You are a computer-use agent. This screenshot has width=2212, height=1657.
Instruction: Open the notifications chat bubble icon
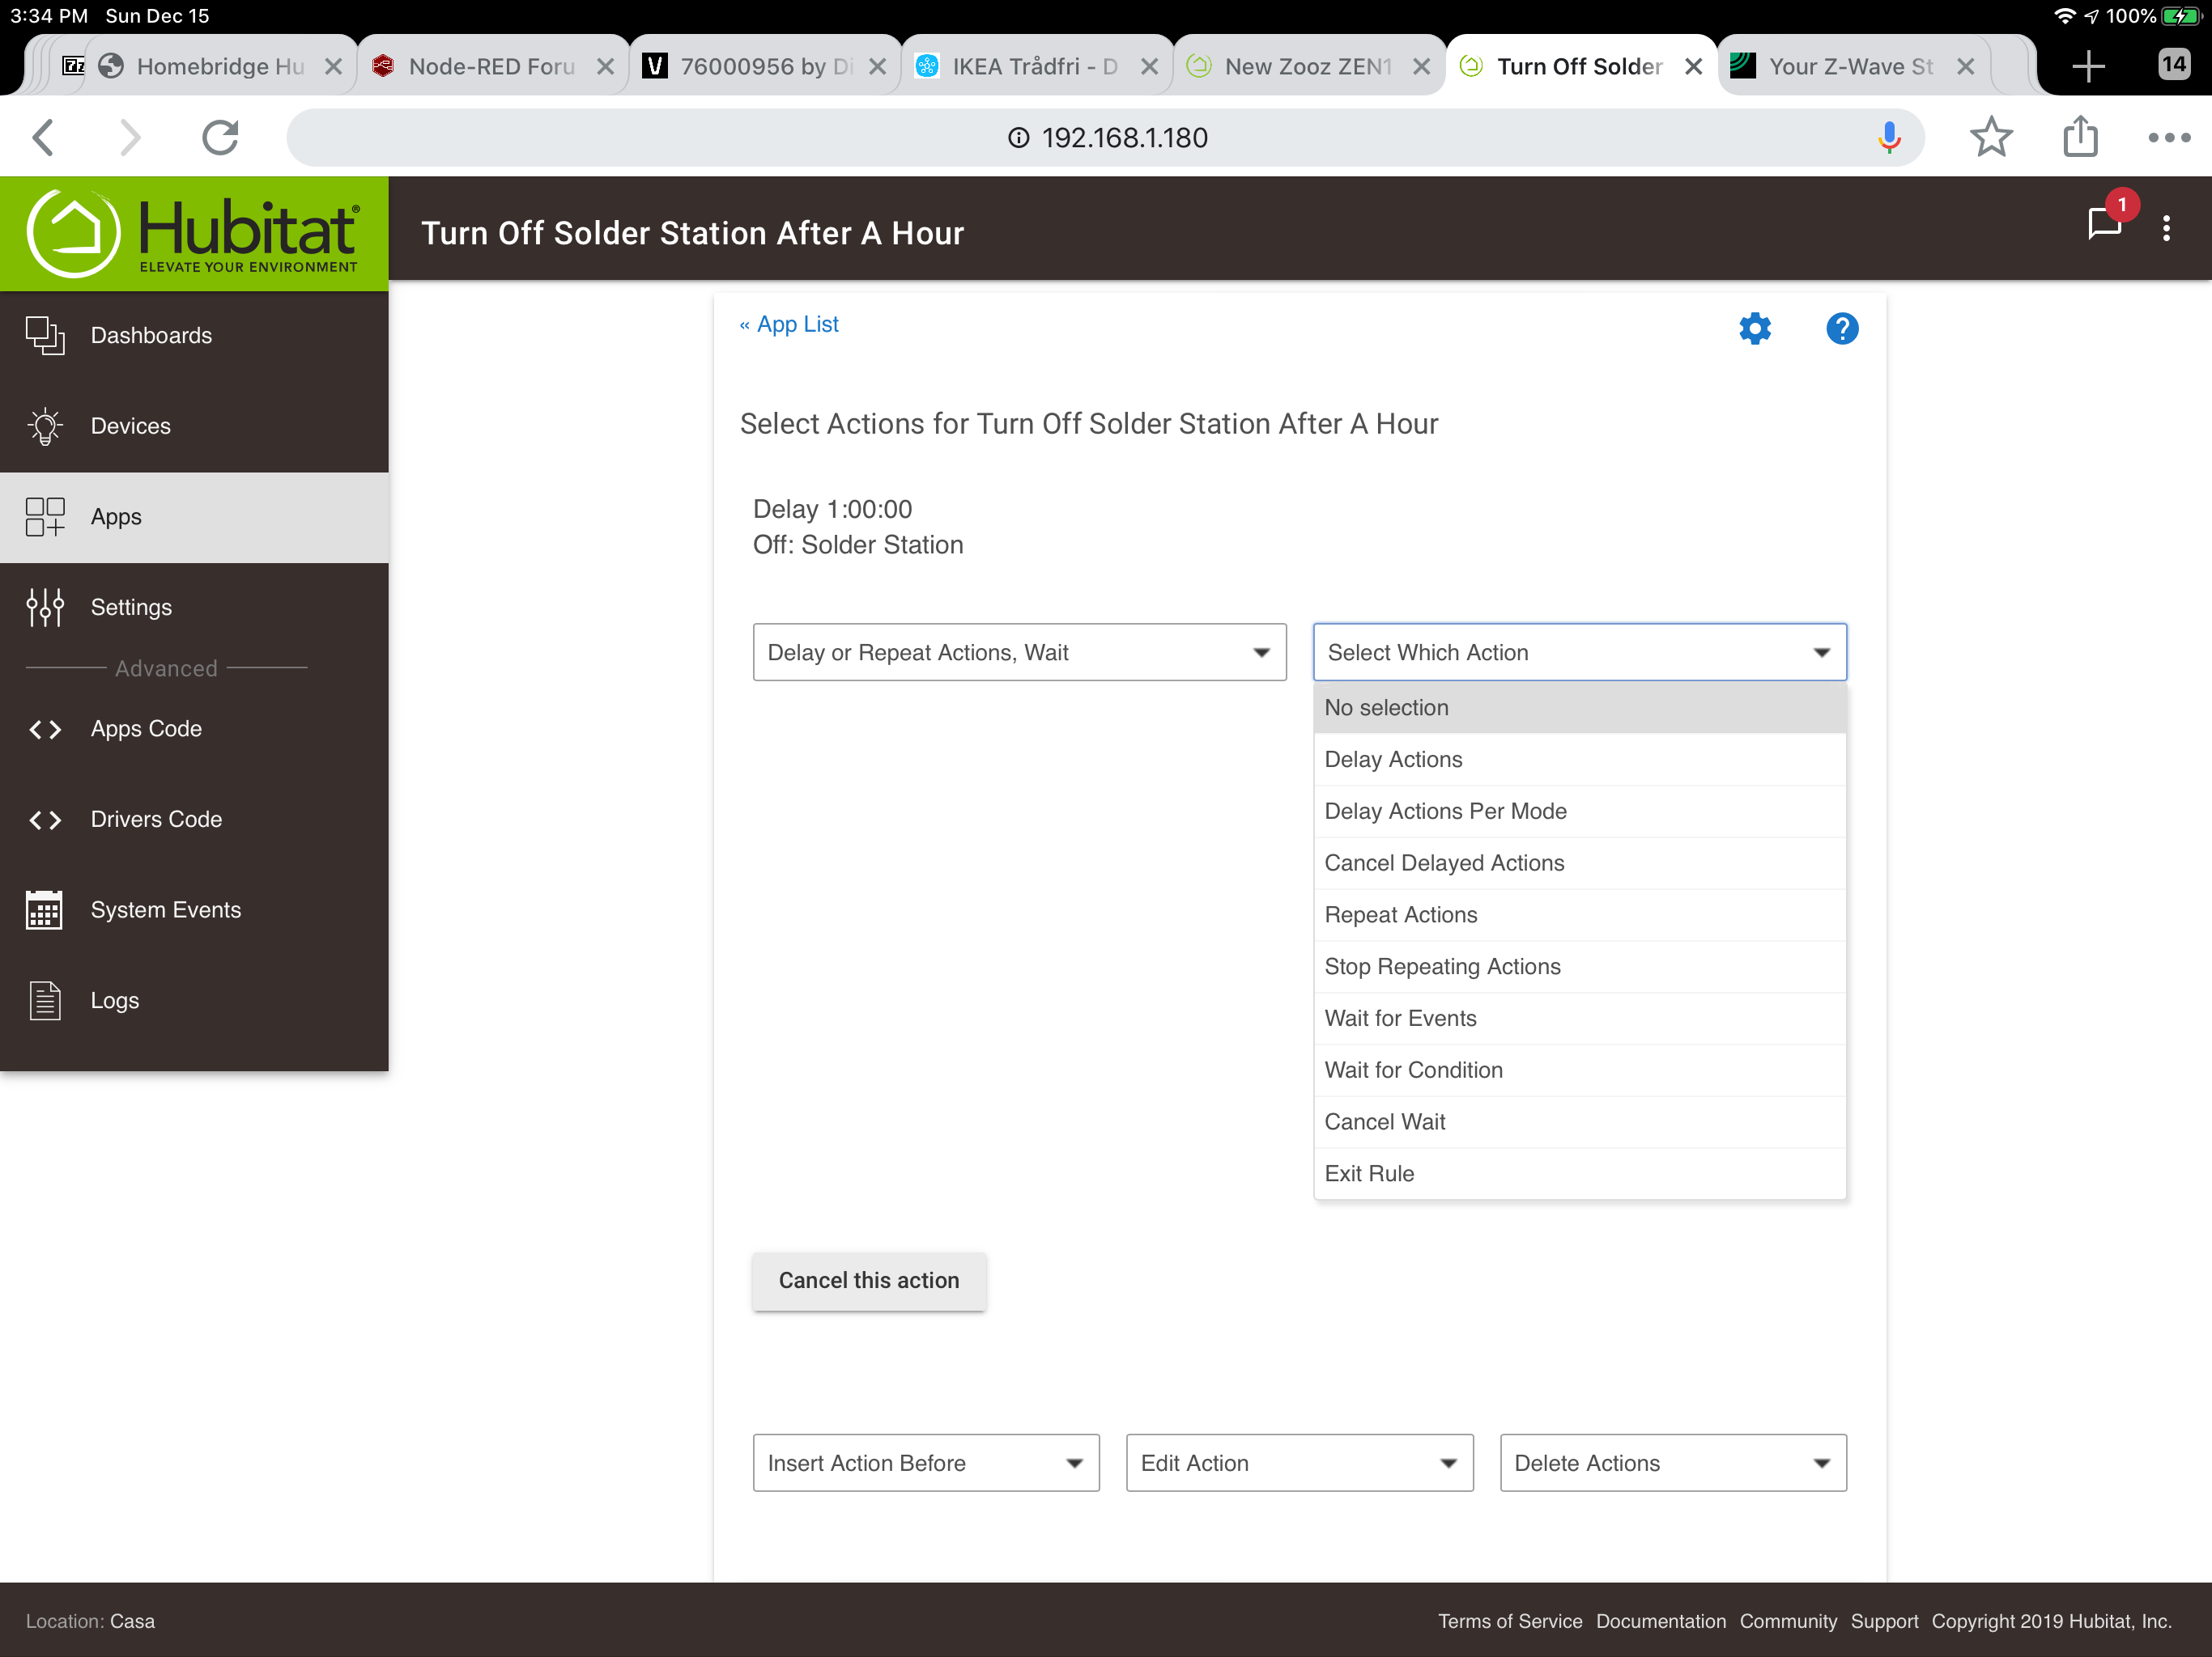(x=2104, y=222)
